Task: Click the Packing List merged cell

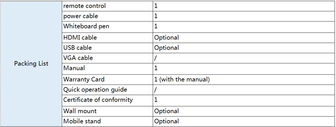Action: [31, 64]
